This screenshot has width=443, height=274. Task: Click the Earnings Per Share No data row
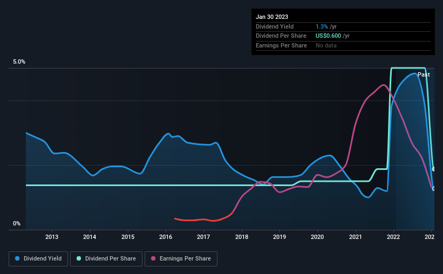pyautogui.click(x=343, y=45)
